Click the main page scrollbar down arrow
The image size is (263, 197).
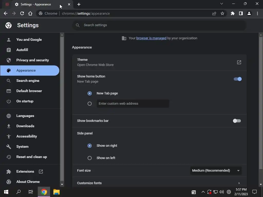[x=261, y=184]
